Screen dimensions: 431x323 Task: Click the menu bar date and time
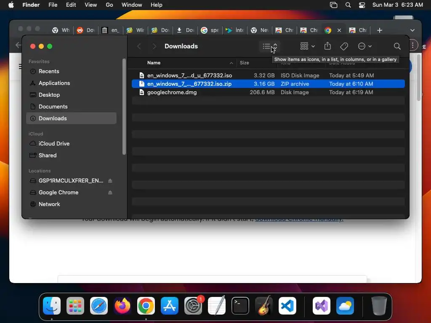(397, 5)
